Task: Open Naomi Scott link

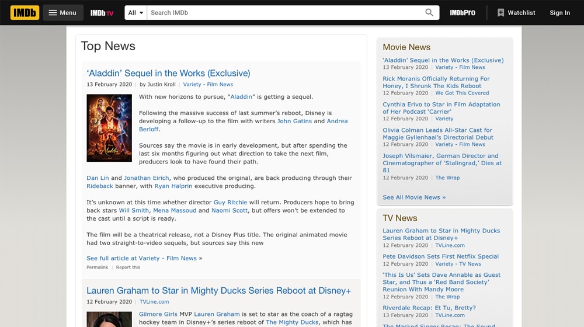Action: (230, 210)
